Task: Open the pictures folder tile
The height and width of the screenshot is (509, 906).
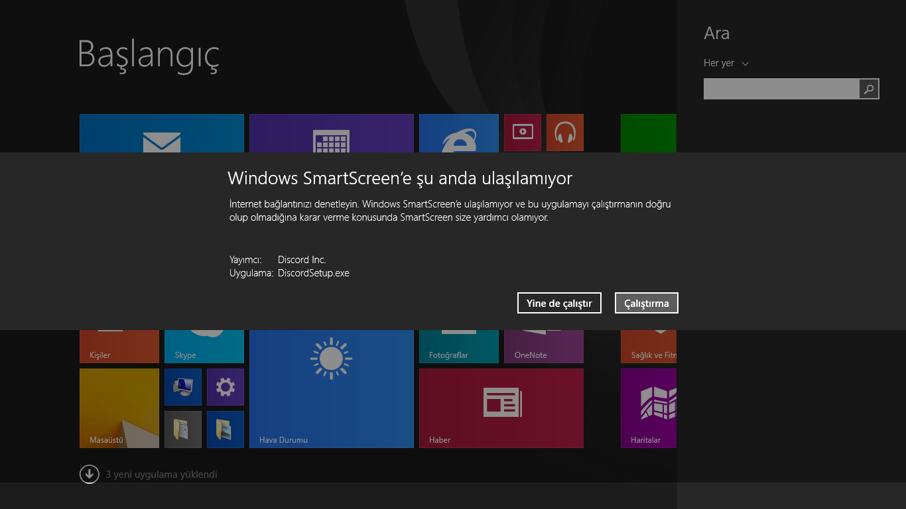Action: [226, 429]
